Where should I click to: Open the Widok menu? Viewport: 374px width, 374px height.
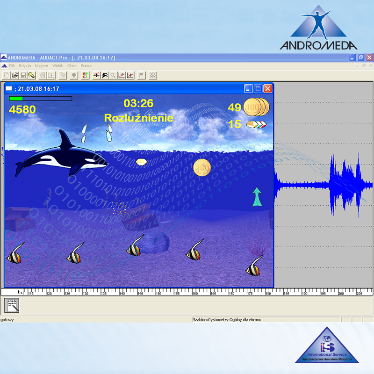tap(58, 66)
